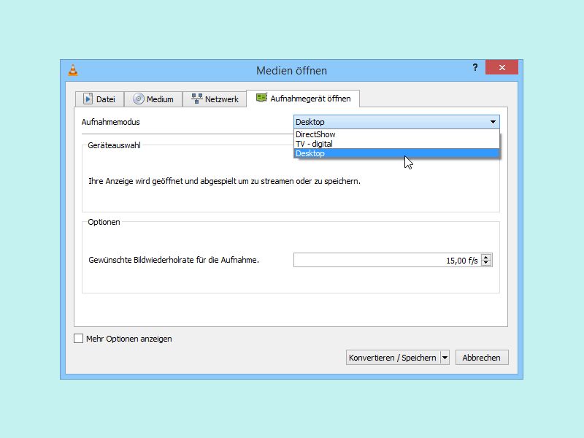
Task: Select the Aufnahmegerät öffnen tab
Action: pos(303,99)
